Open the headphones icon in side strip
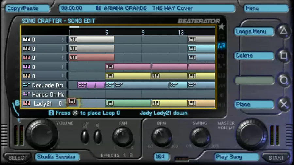Viewport: 294px width, 165px height. coord(221,36)
